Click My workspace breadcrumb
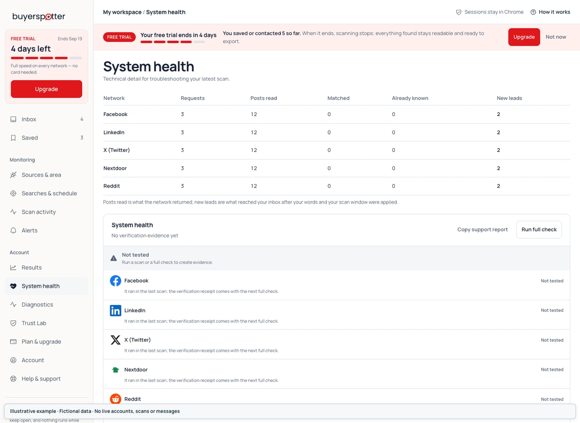 point(122,12)
